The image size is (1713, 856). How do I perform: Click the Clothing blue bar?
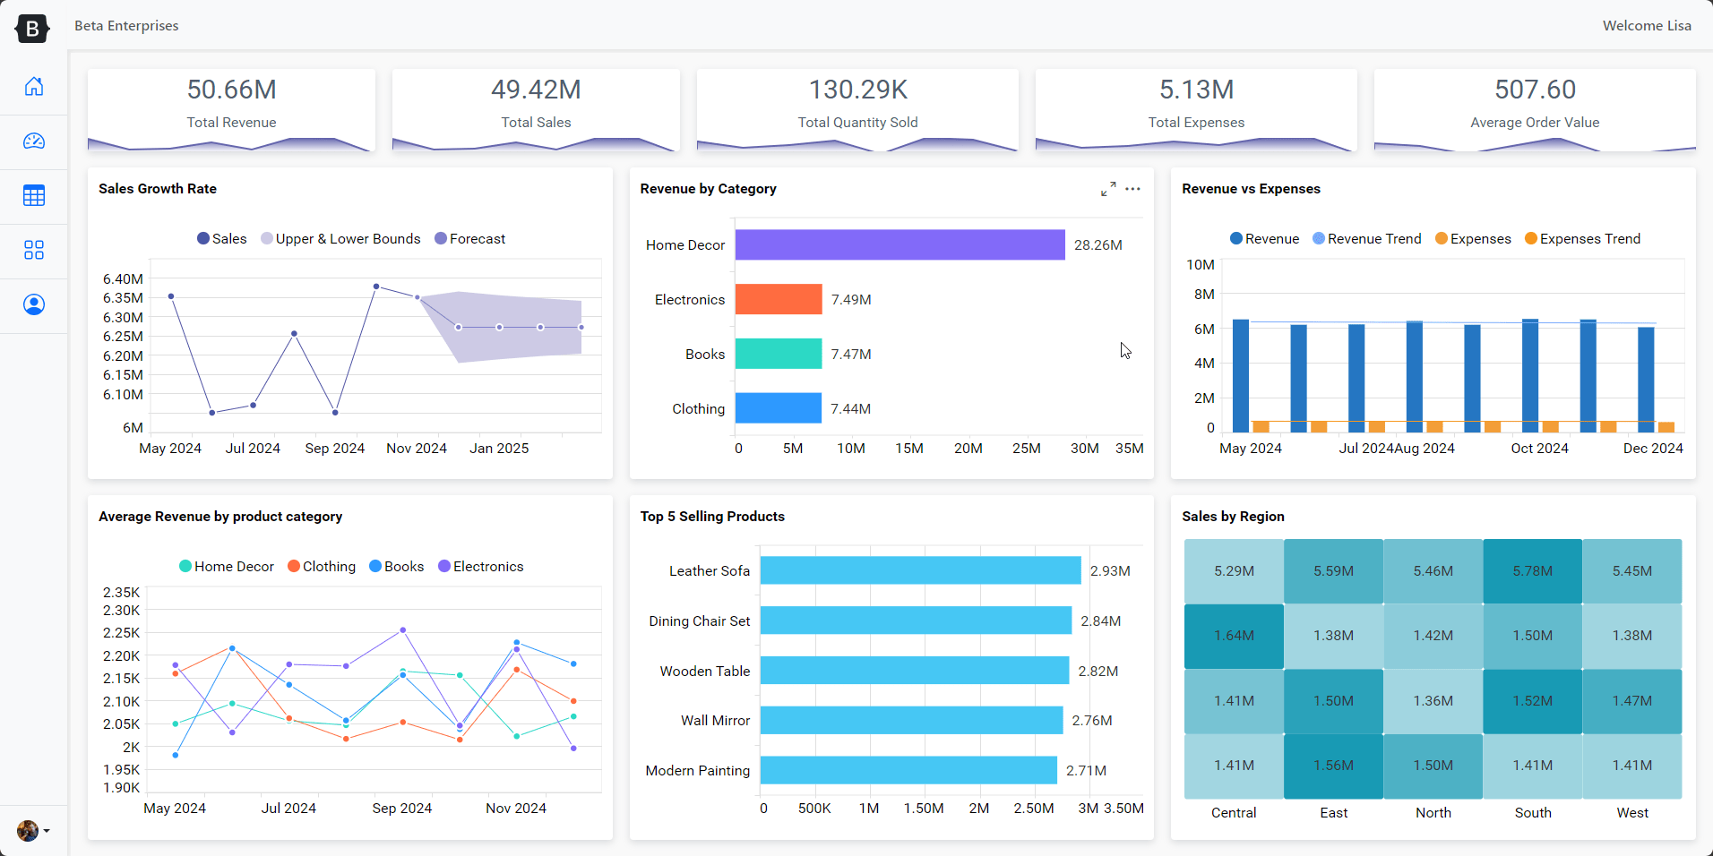click(x=779, y=408)
